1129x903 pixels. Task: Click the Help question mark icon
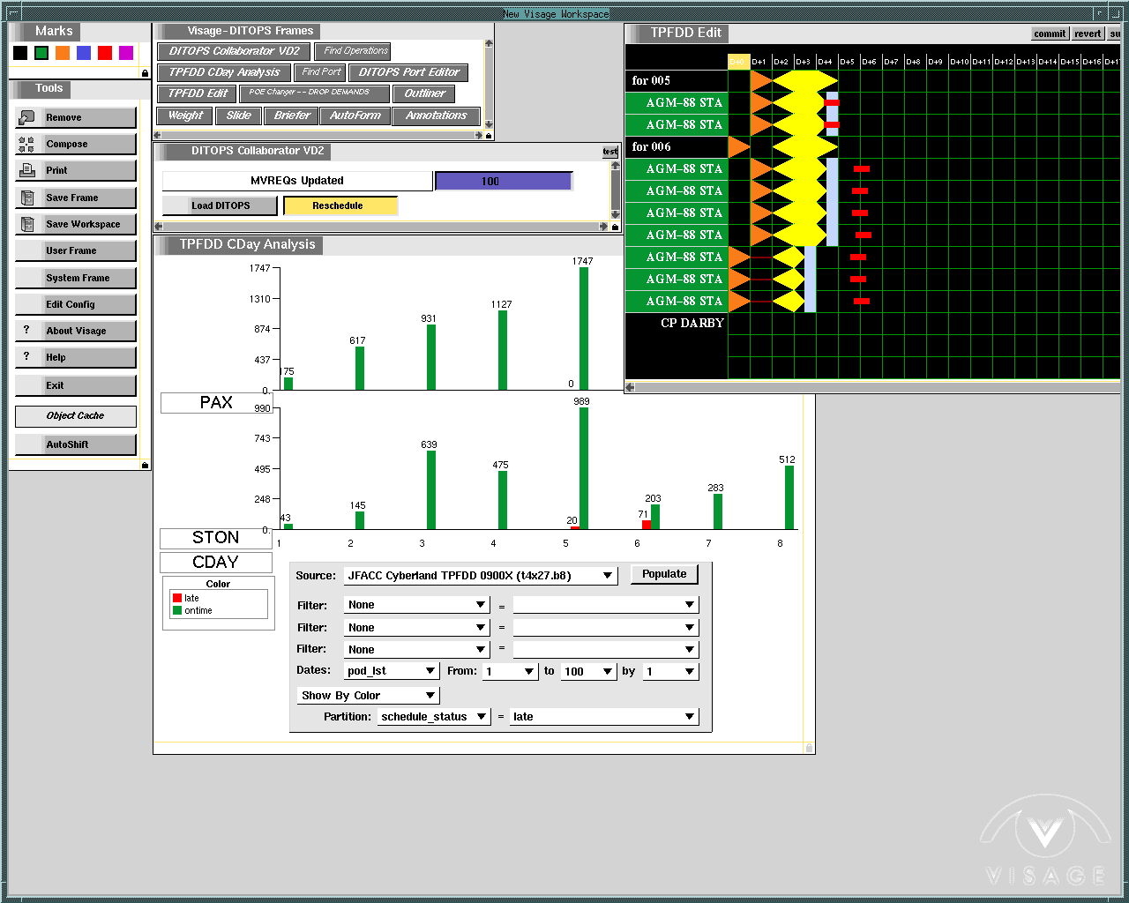point(26,356)
